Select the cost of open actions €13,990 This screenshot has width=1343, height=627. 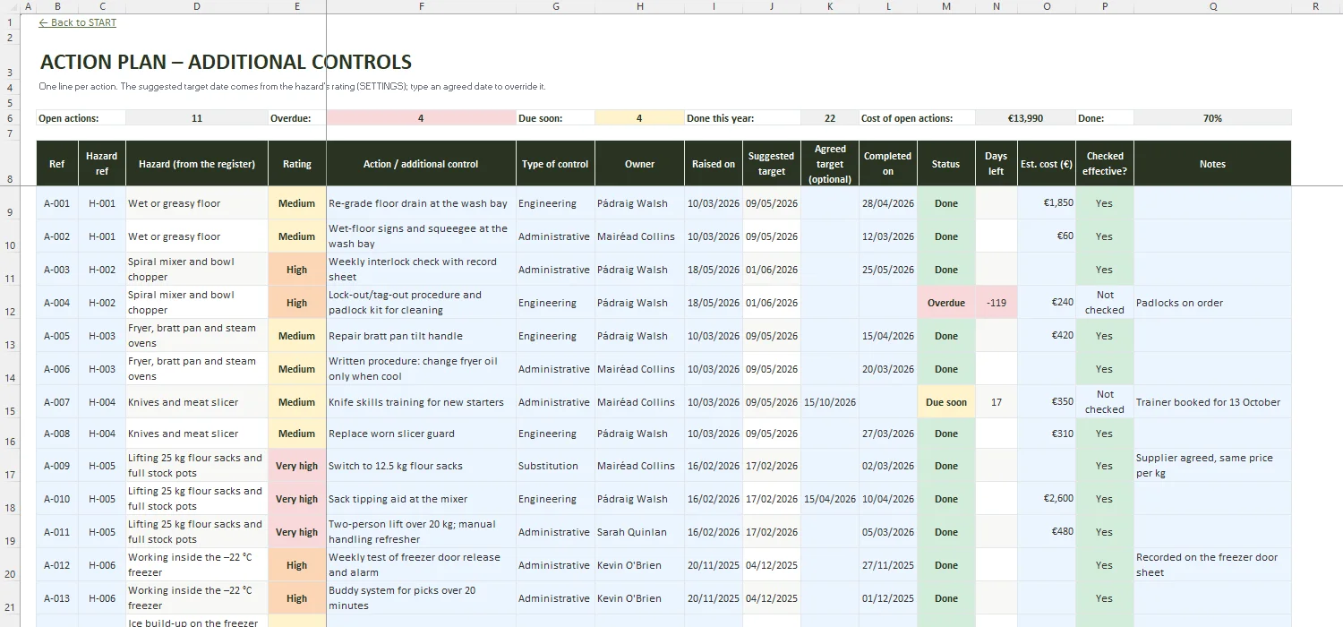coord(1023,118)
